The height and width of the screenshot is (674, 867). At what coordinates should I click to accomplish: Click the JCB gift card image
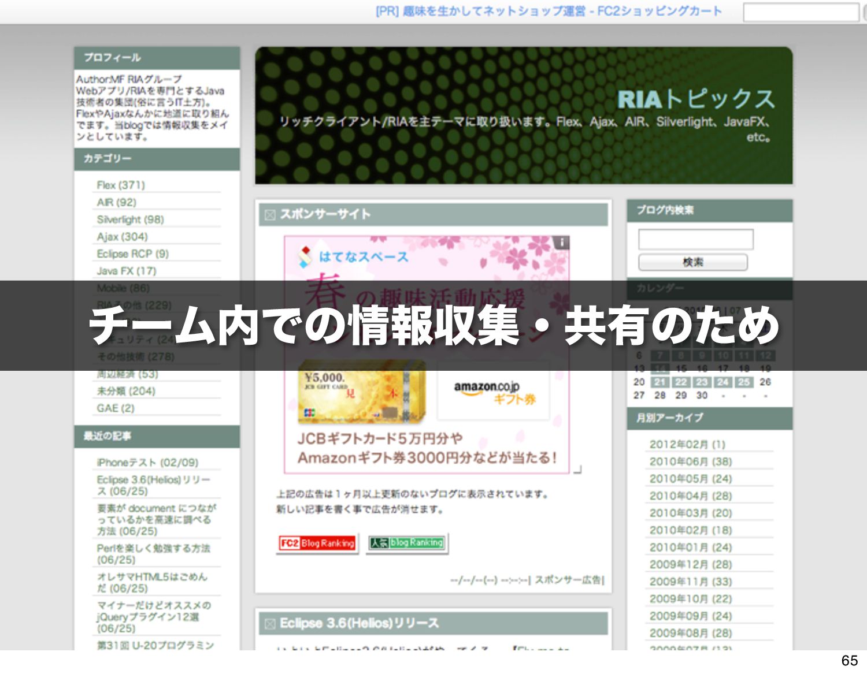pyautogui.click(x=362, y=393)
